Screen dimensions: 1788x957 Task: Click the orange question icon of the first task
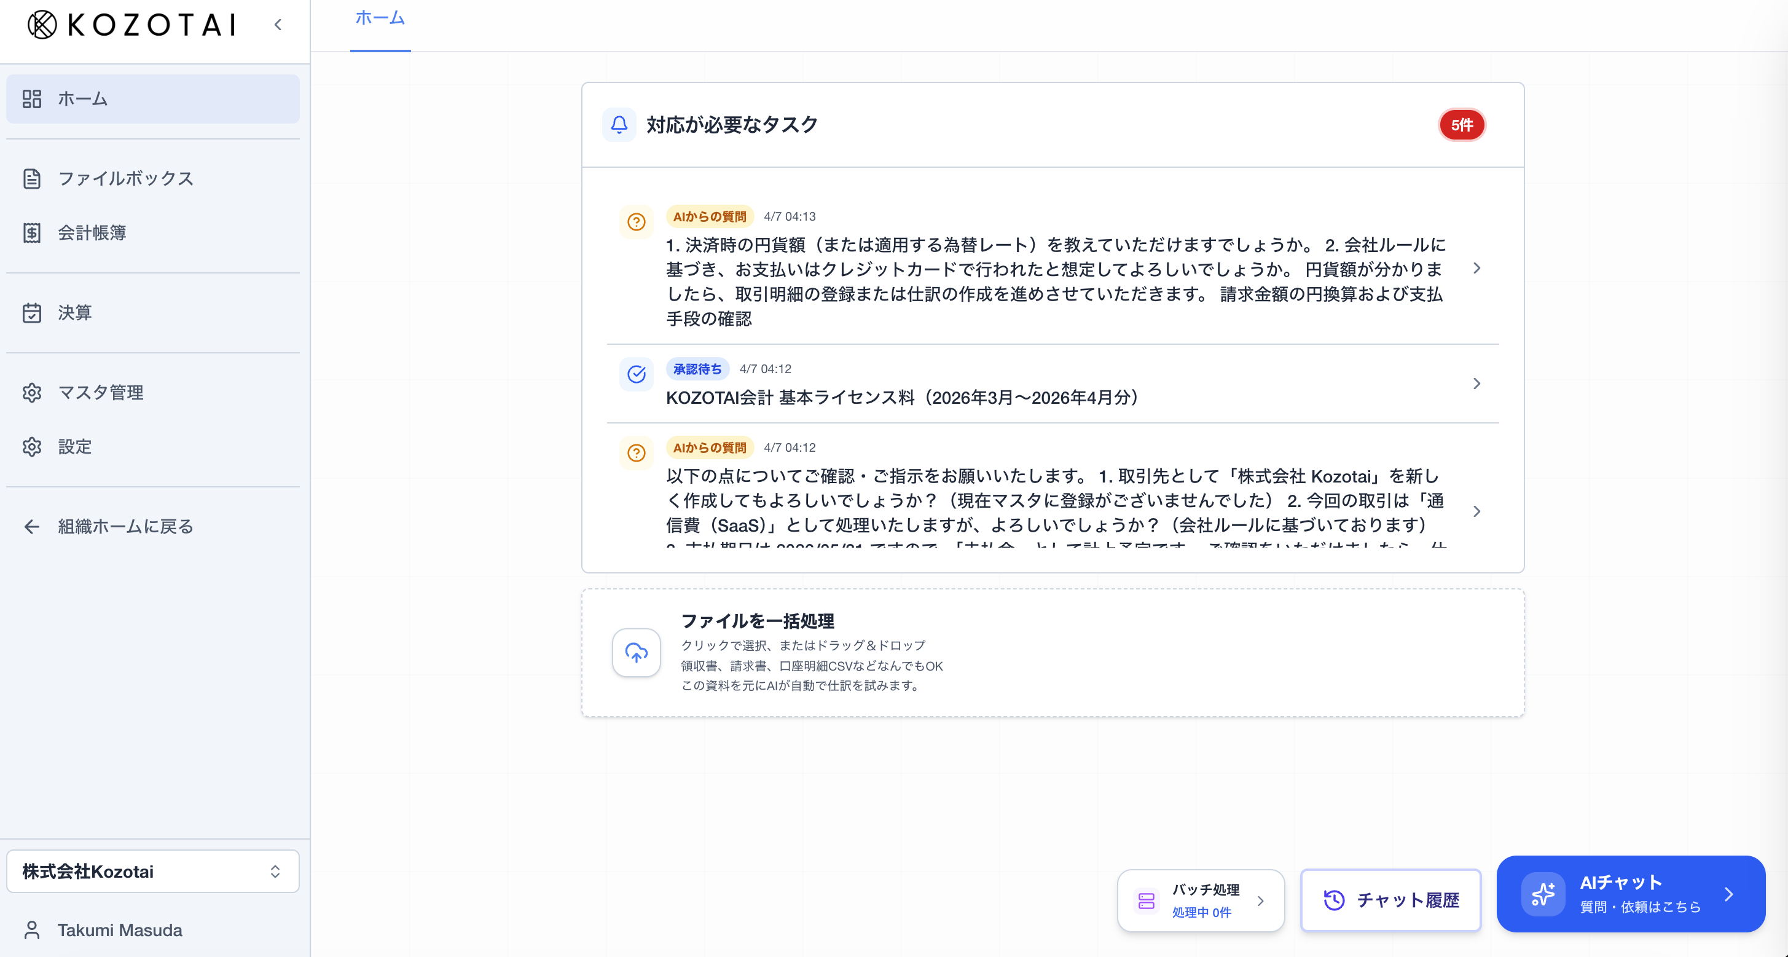pos(636,221)
